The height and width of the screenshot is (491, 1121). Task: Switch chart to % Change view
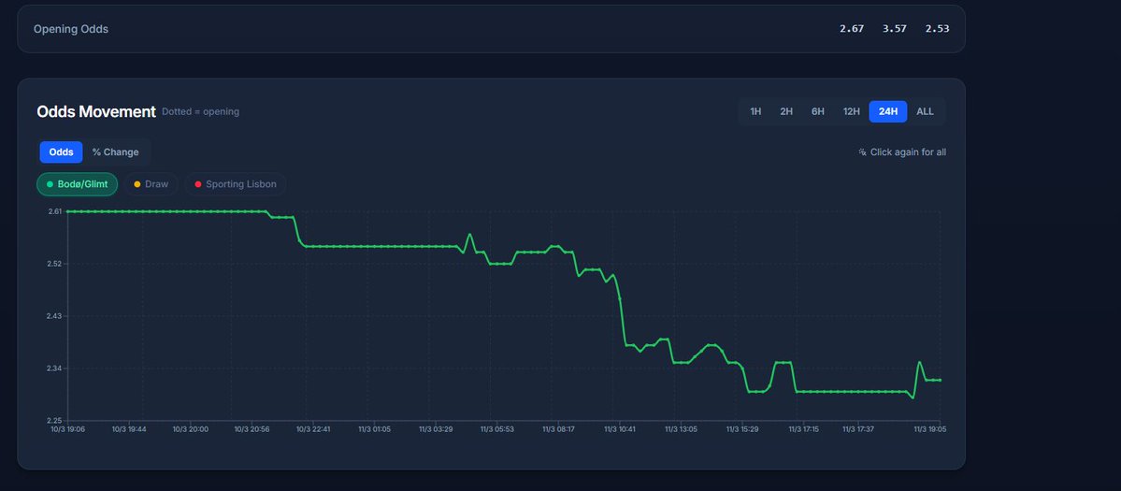pyautogui.click(x=116, y=152)
